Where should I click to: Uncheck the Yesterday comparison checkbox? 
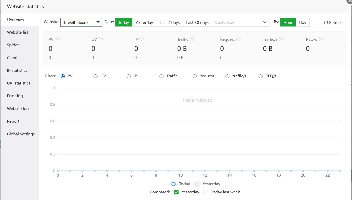click(176, 192)
